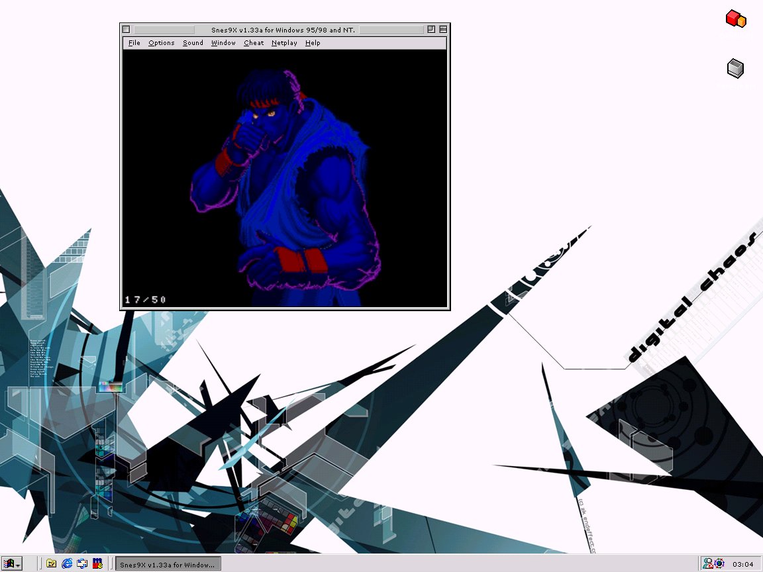763x572 pixels.
Task: Click the sync arrows quick launch icon
Action: point(82,564)
